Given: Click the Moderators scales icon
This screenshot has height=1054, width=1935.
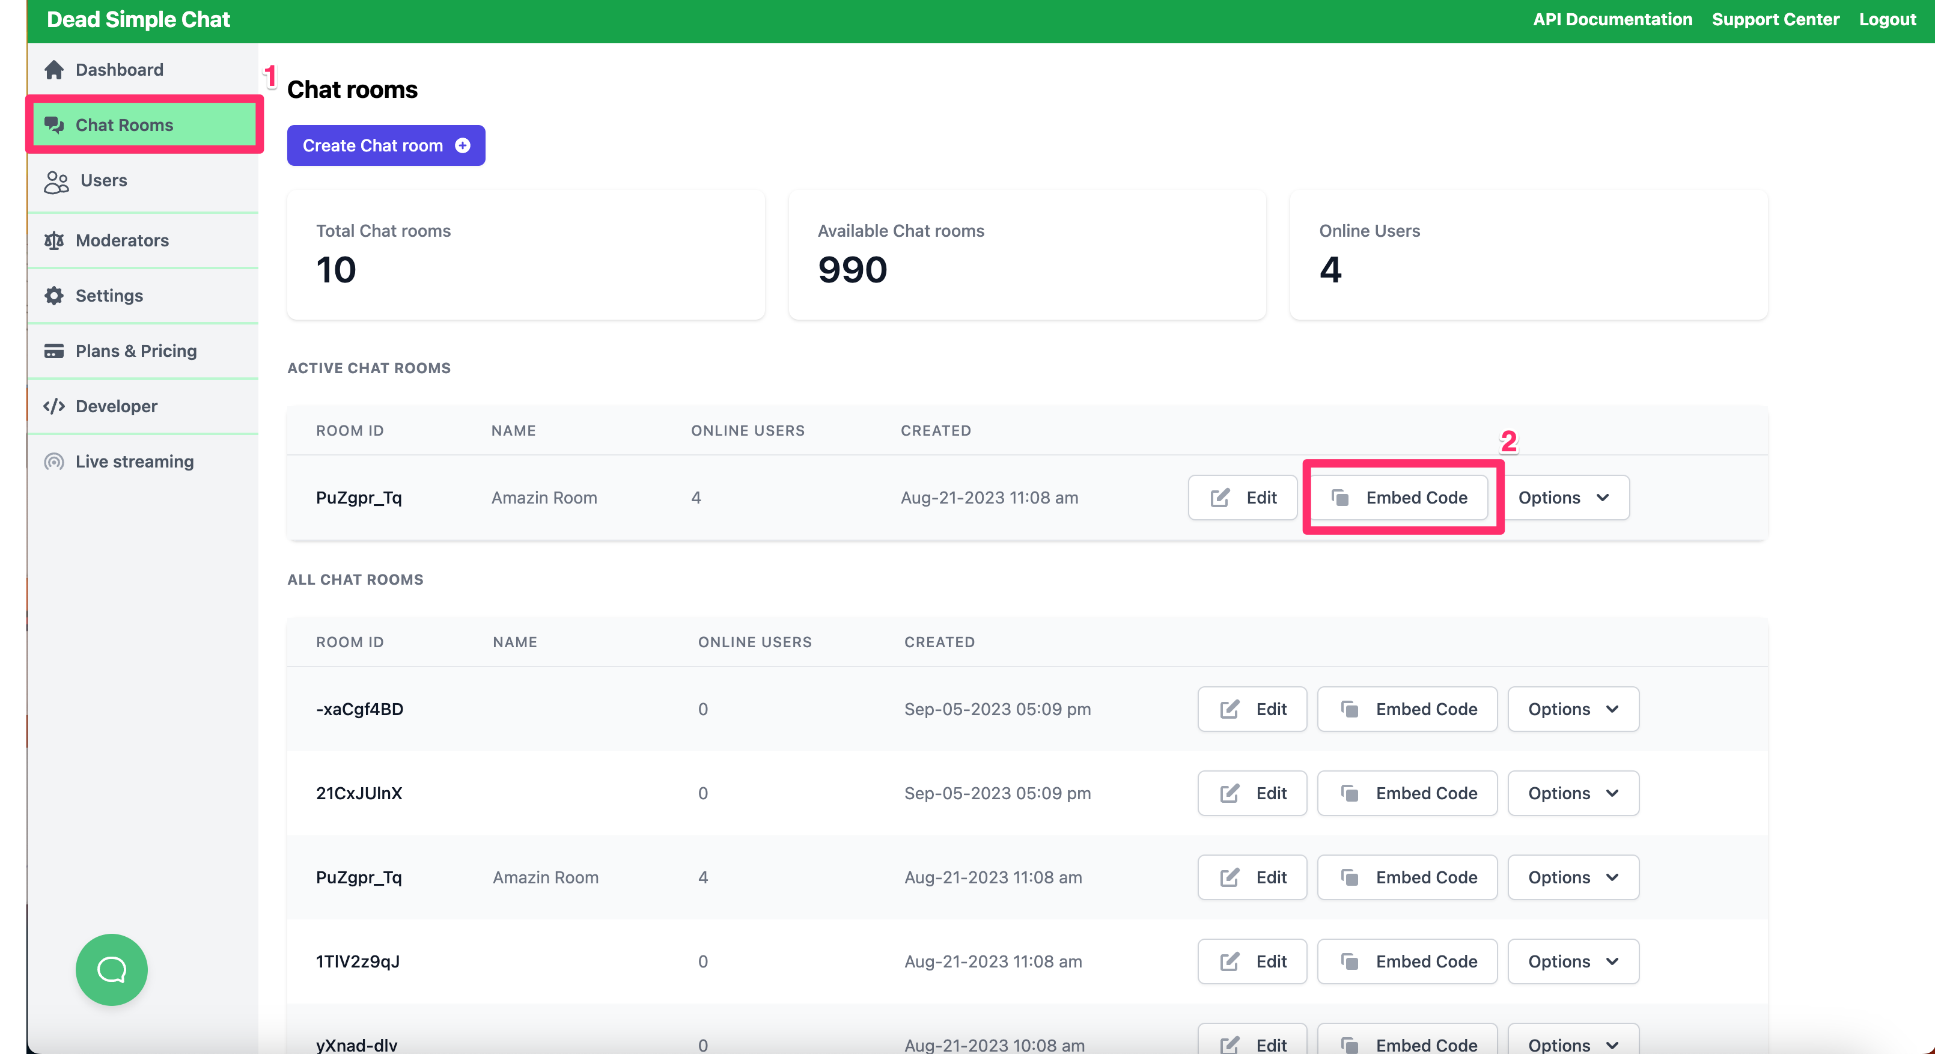Looking at the screenshot, I should [54, 240].
